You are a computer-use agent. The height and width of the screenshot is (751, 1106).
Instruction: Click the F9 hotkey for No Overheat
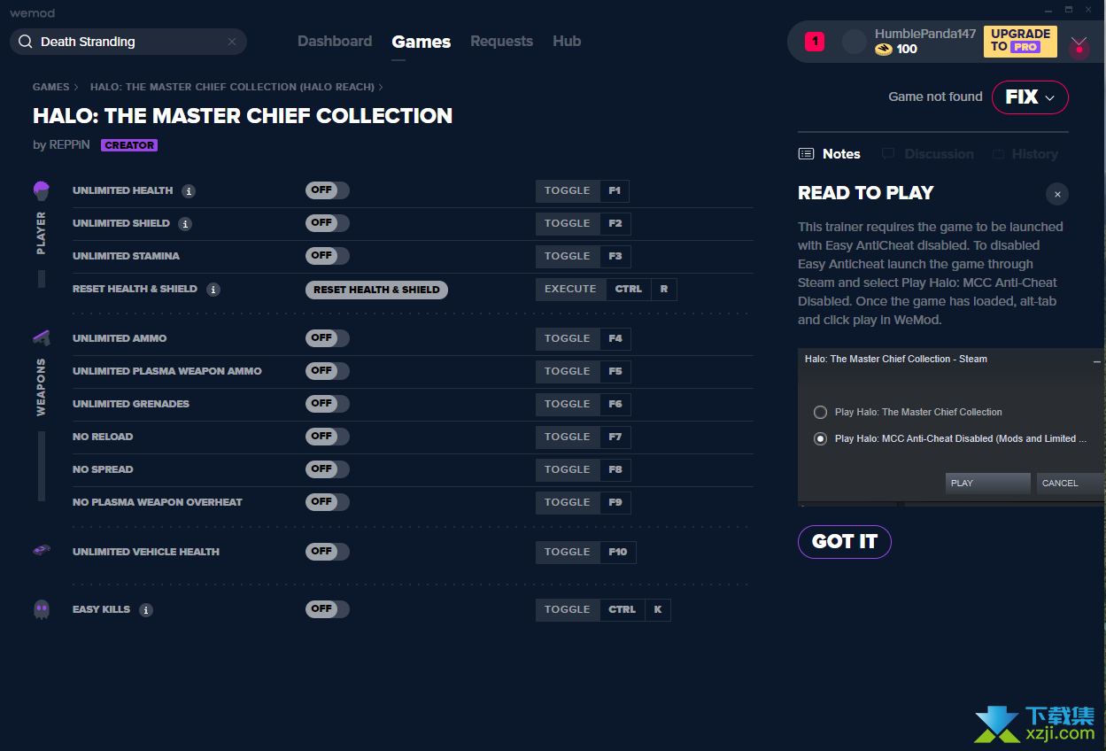click(x=615, y=502)
